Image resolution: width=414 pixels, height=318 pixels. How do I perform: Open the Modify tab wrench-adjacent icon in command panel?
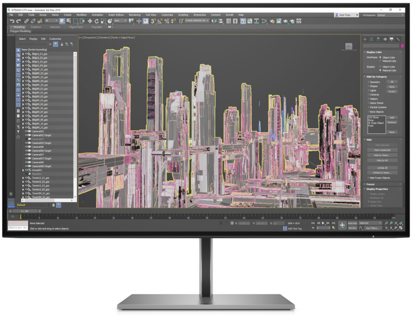pyautogui.click(x=372, y=39)
